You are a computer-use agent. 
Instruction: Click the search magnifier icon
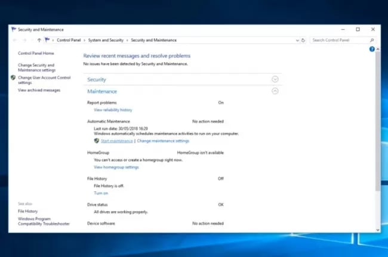tap(372, 41)
